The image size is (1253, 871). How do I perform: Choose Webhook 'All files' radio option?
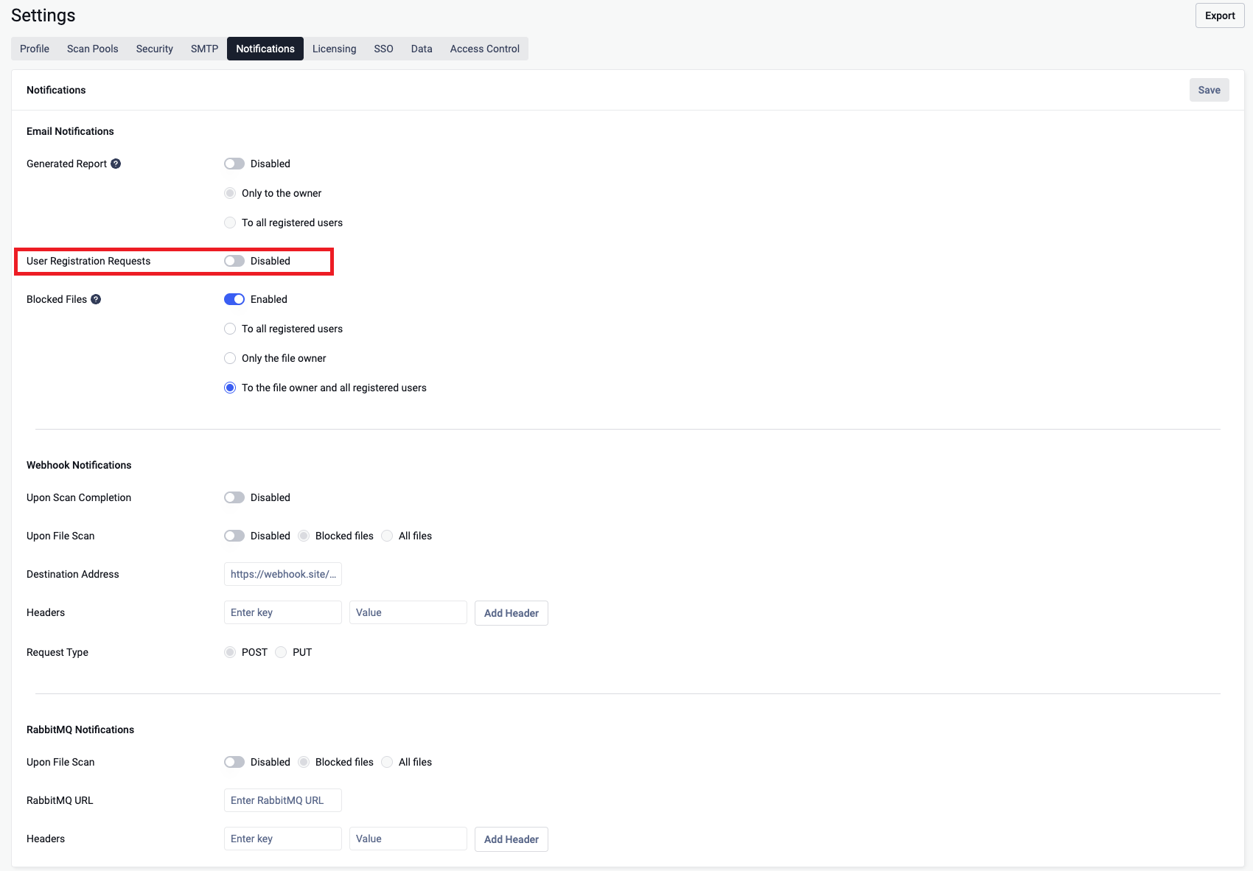387,536
